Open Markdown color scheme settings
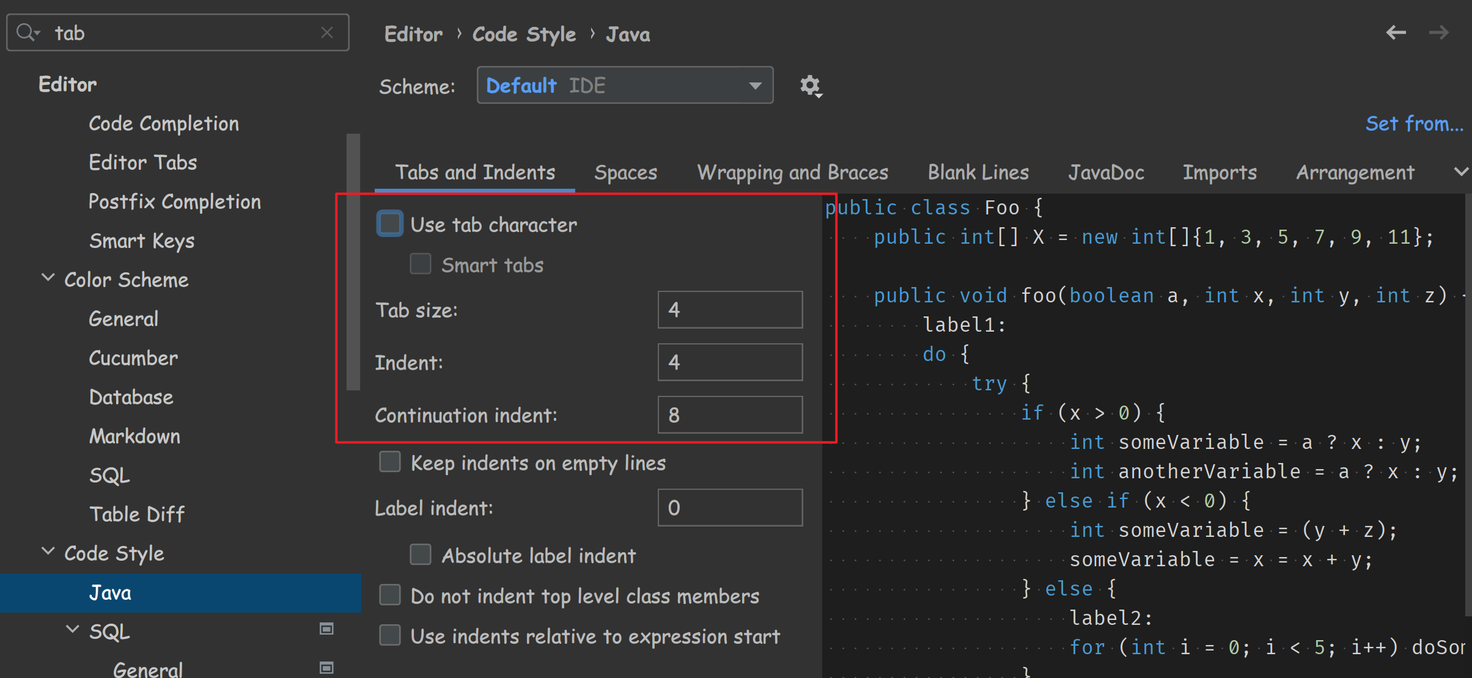The height and width of the screenshot is (678, 1472). click(134, 436)
